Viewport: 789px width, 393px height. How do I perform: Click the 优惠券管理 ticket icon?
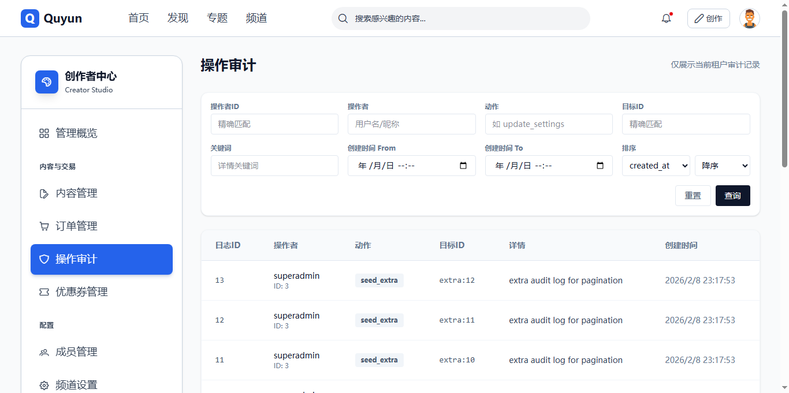click(44, 291)
